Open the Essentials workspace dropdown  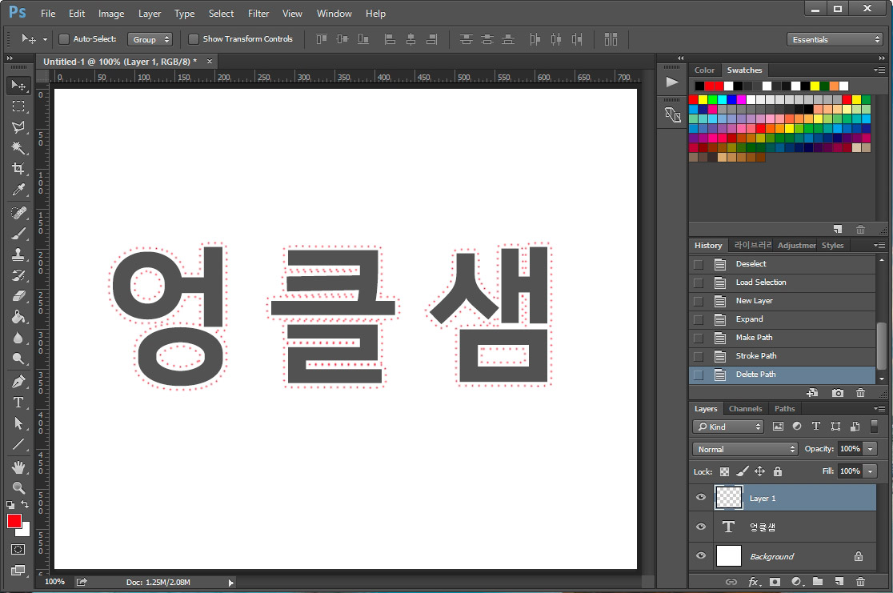[835, 39]
